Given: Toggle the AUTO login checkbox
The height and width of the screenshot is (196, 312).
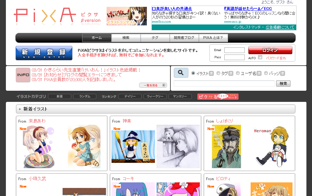Looking at the screenshot, I should tap(260, 57).
